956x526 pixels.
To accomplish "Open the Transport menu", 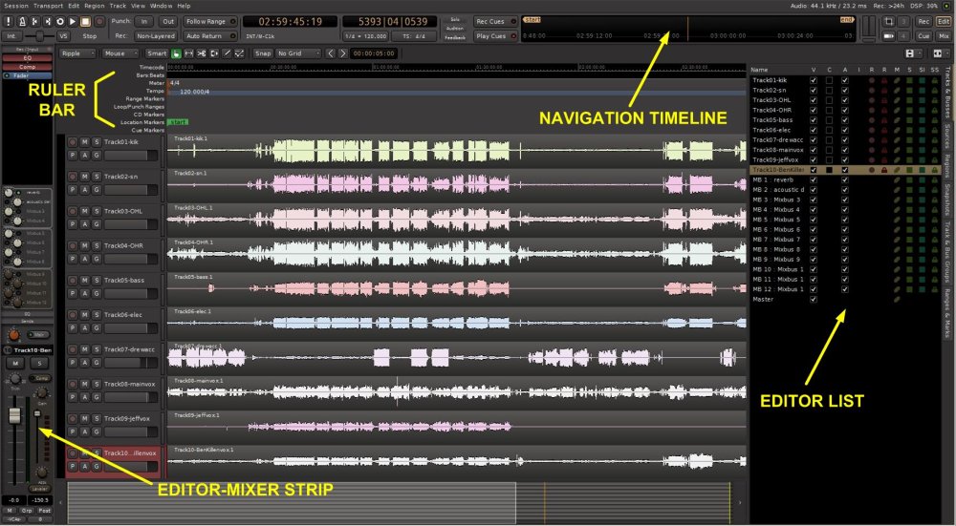I will coord(48,6).
